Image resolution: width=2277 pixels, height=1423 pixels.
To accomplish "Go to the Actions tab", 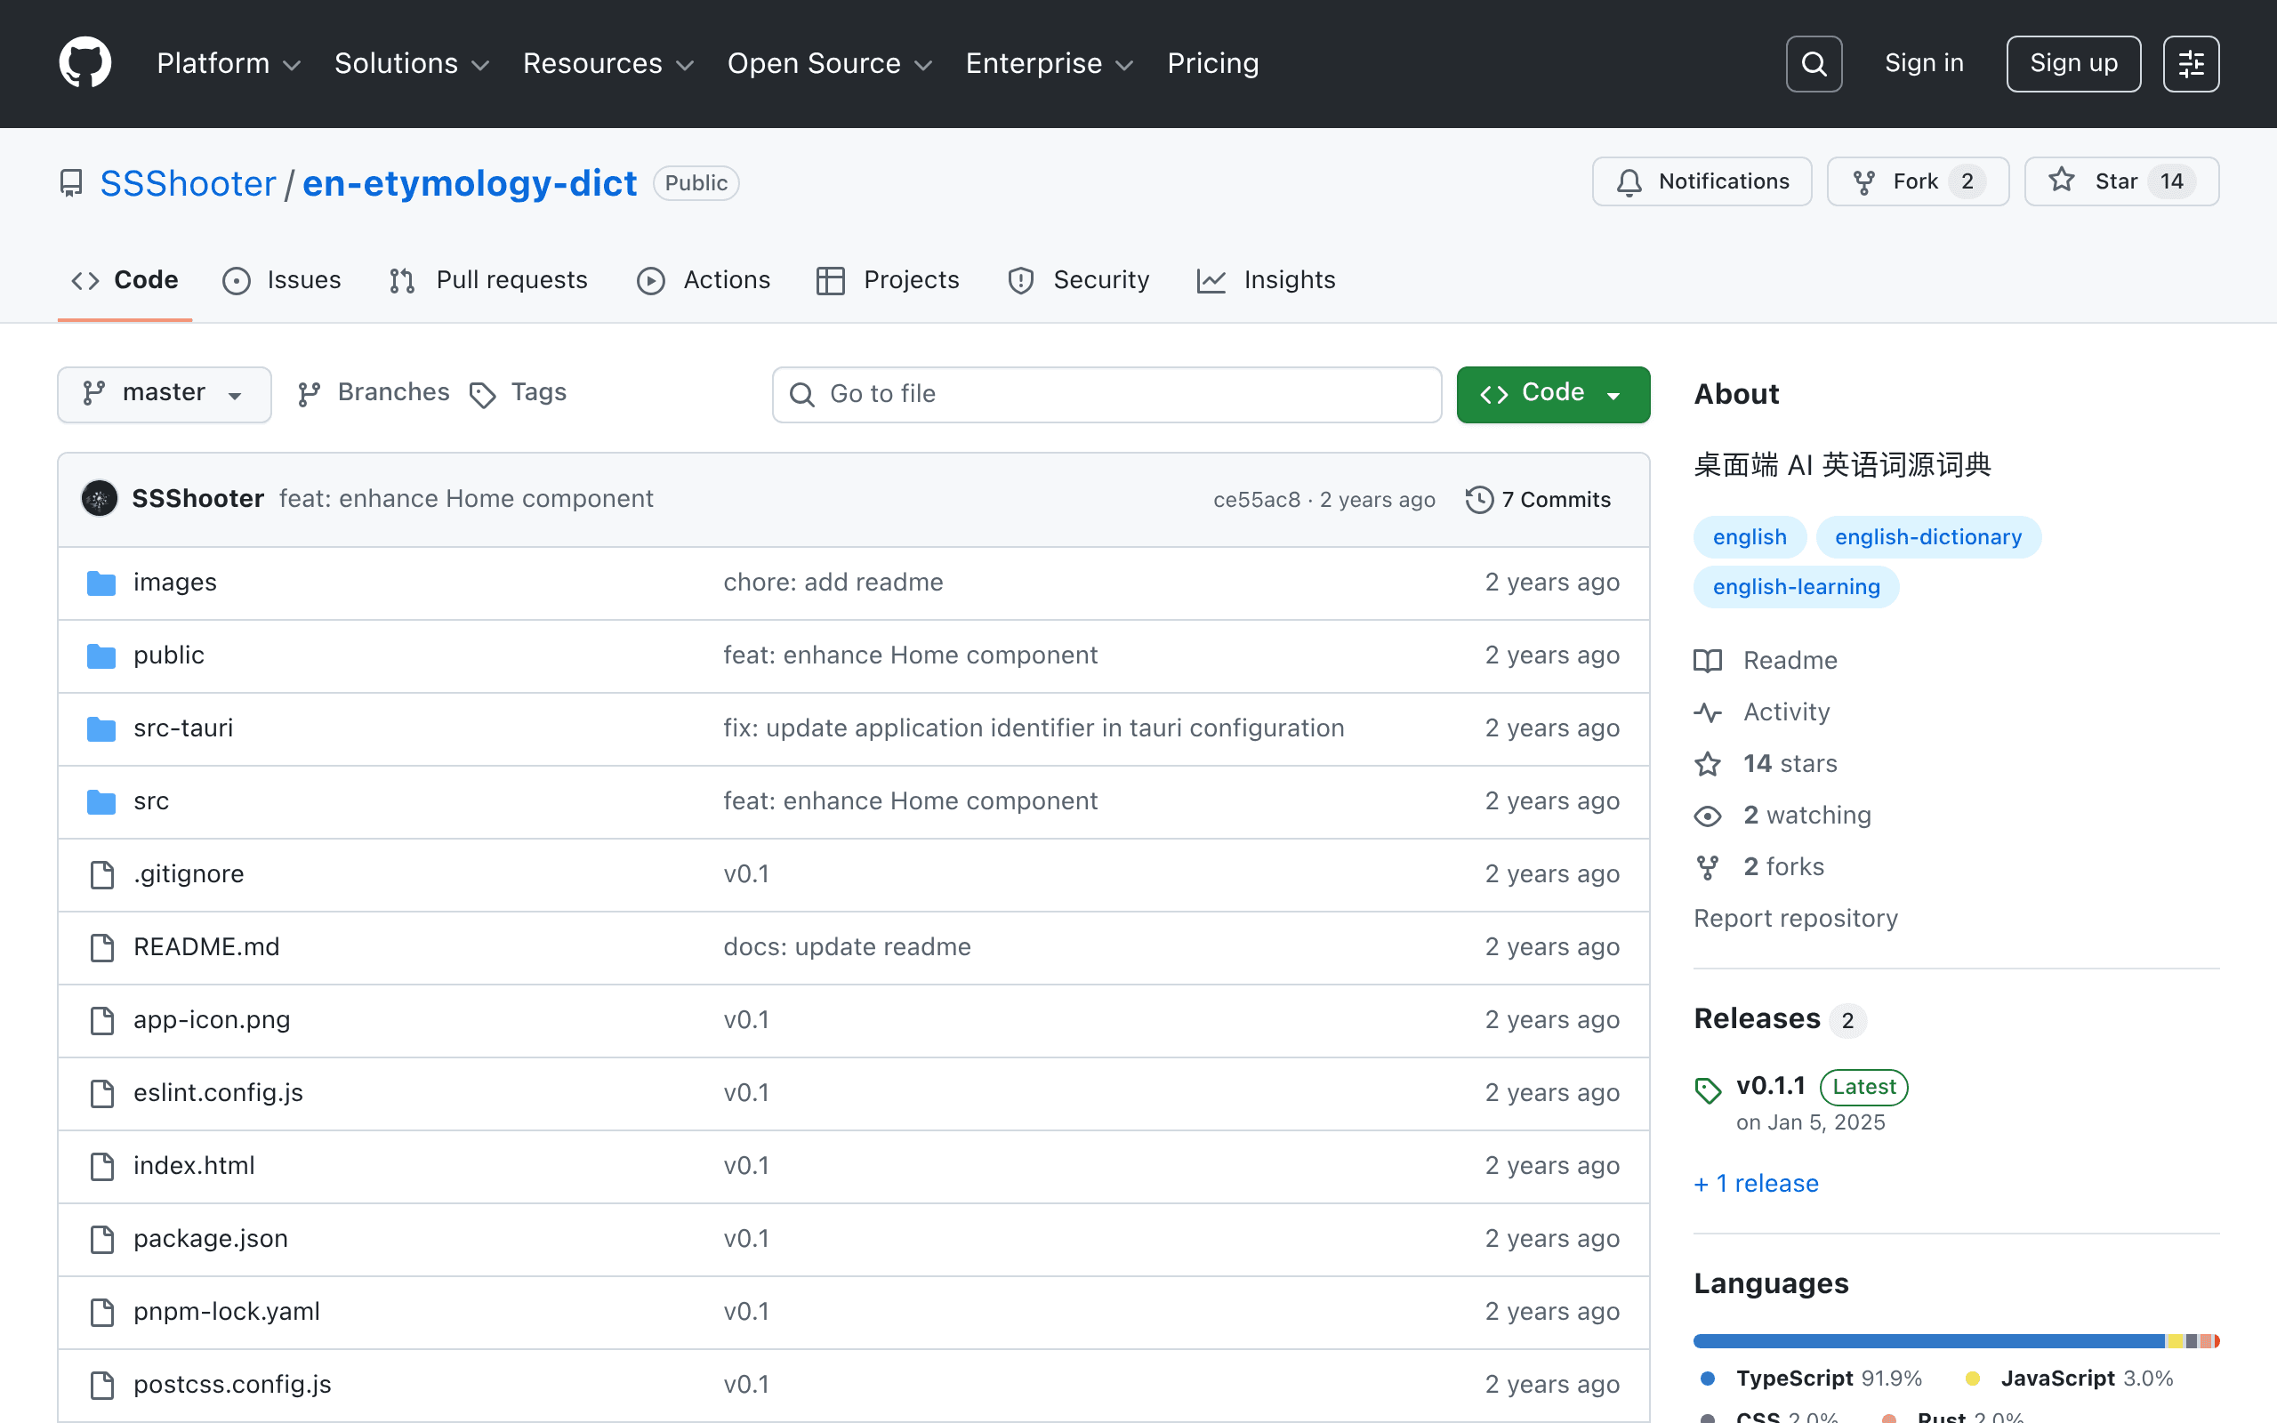I will [x=703, y=280].
